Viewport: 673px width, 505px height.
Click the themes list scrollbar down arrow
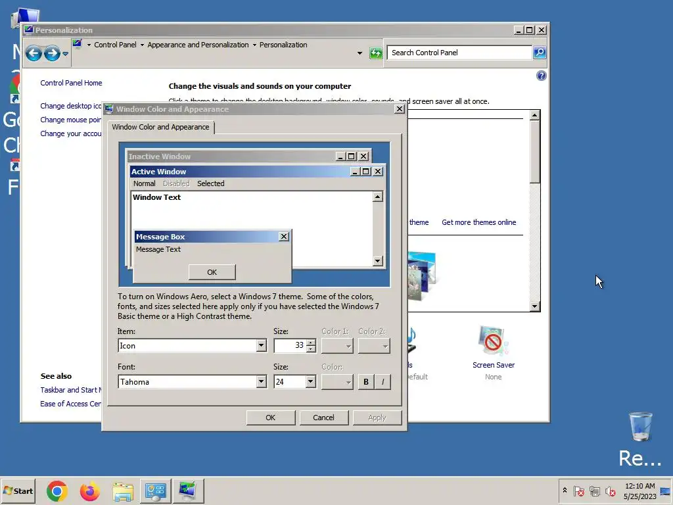[535, 306]
